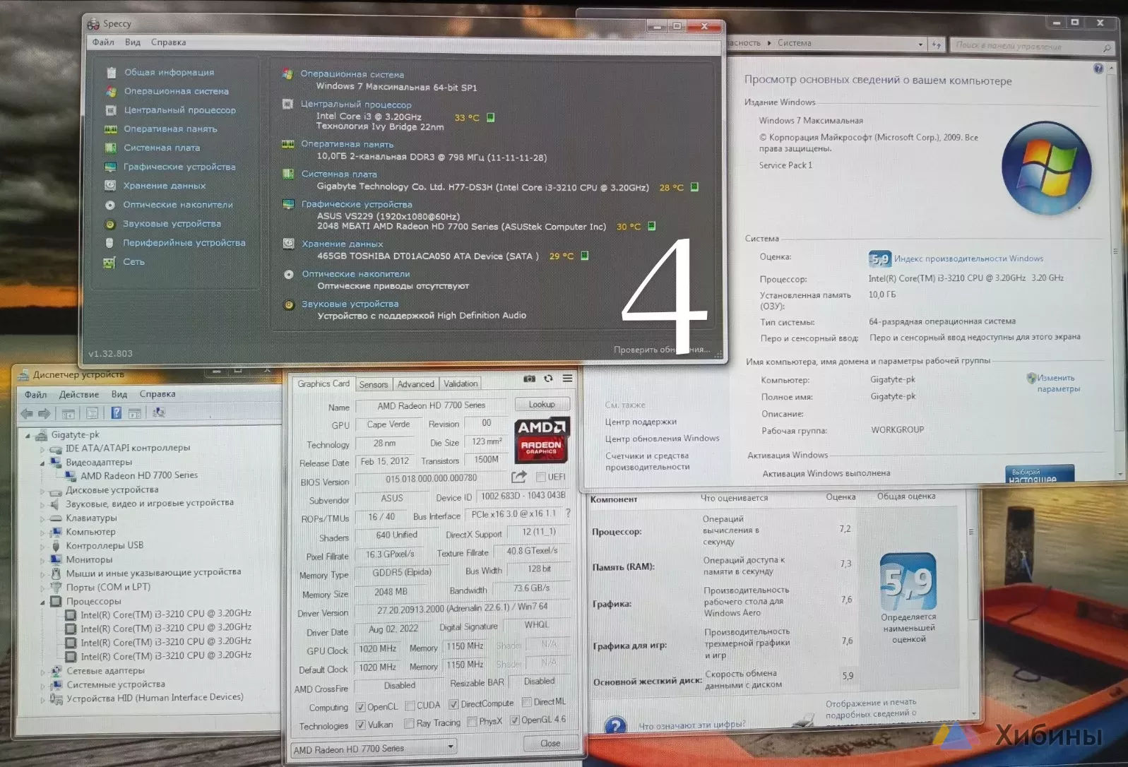Open Device Manager Действие menu
Viewport: 1128px width, 767px height.
(79, 395)
